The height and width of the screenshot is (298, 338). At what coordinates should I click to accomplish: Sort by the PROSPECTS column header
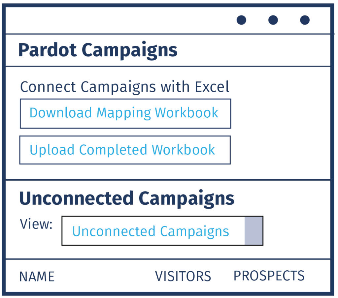[x=269, y=276]
